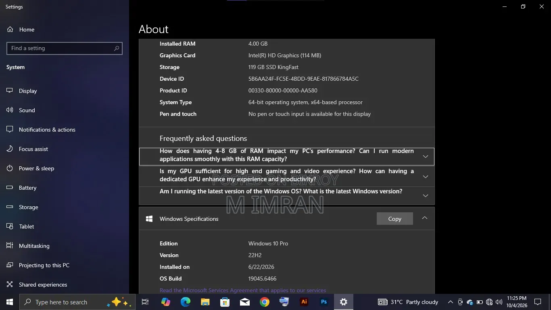The height and width of the screenshot is (310, 551).
Task: Open Display settings
Action: (x=65, y=91)
